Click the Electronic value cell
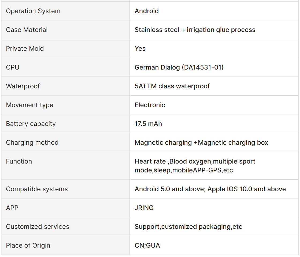The width and height of the screenshot is (300, 257). pyautogui.click(x=214, y=105)
